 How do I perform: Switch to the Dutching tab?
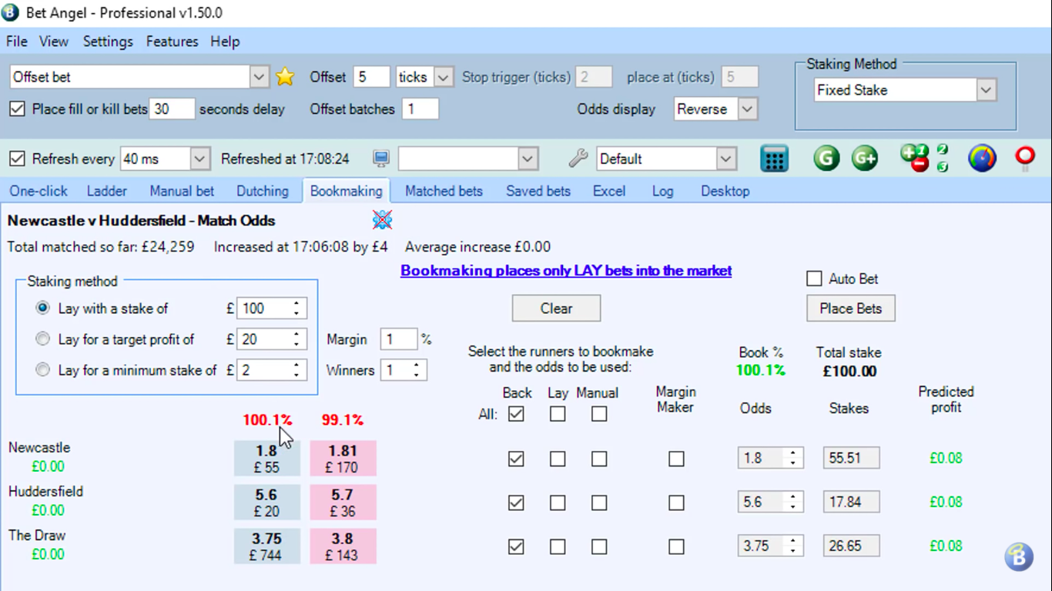tap(263, 191)
